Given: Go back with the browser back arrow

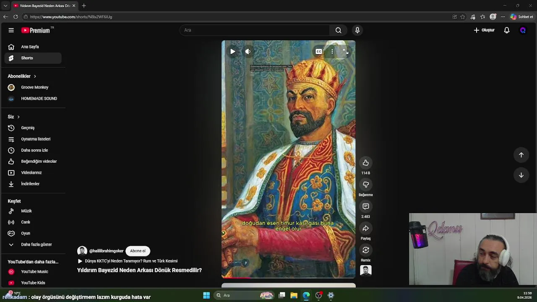Looking at the screenshot, I should tap(5, 17).
